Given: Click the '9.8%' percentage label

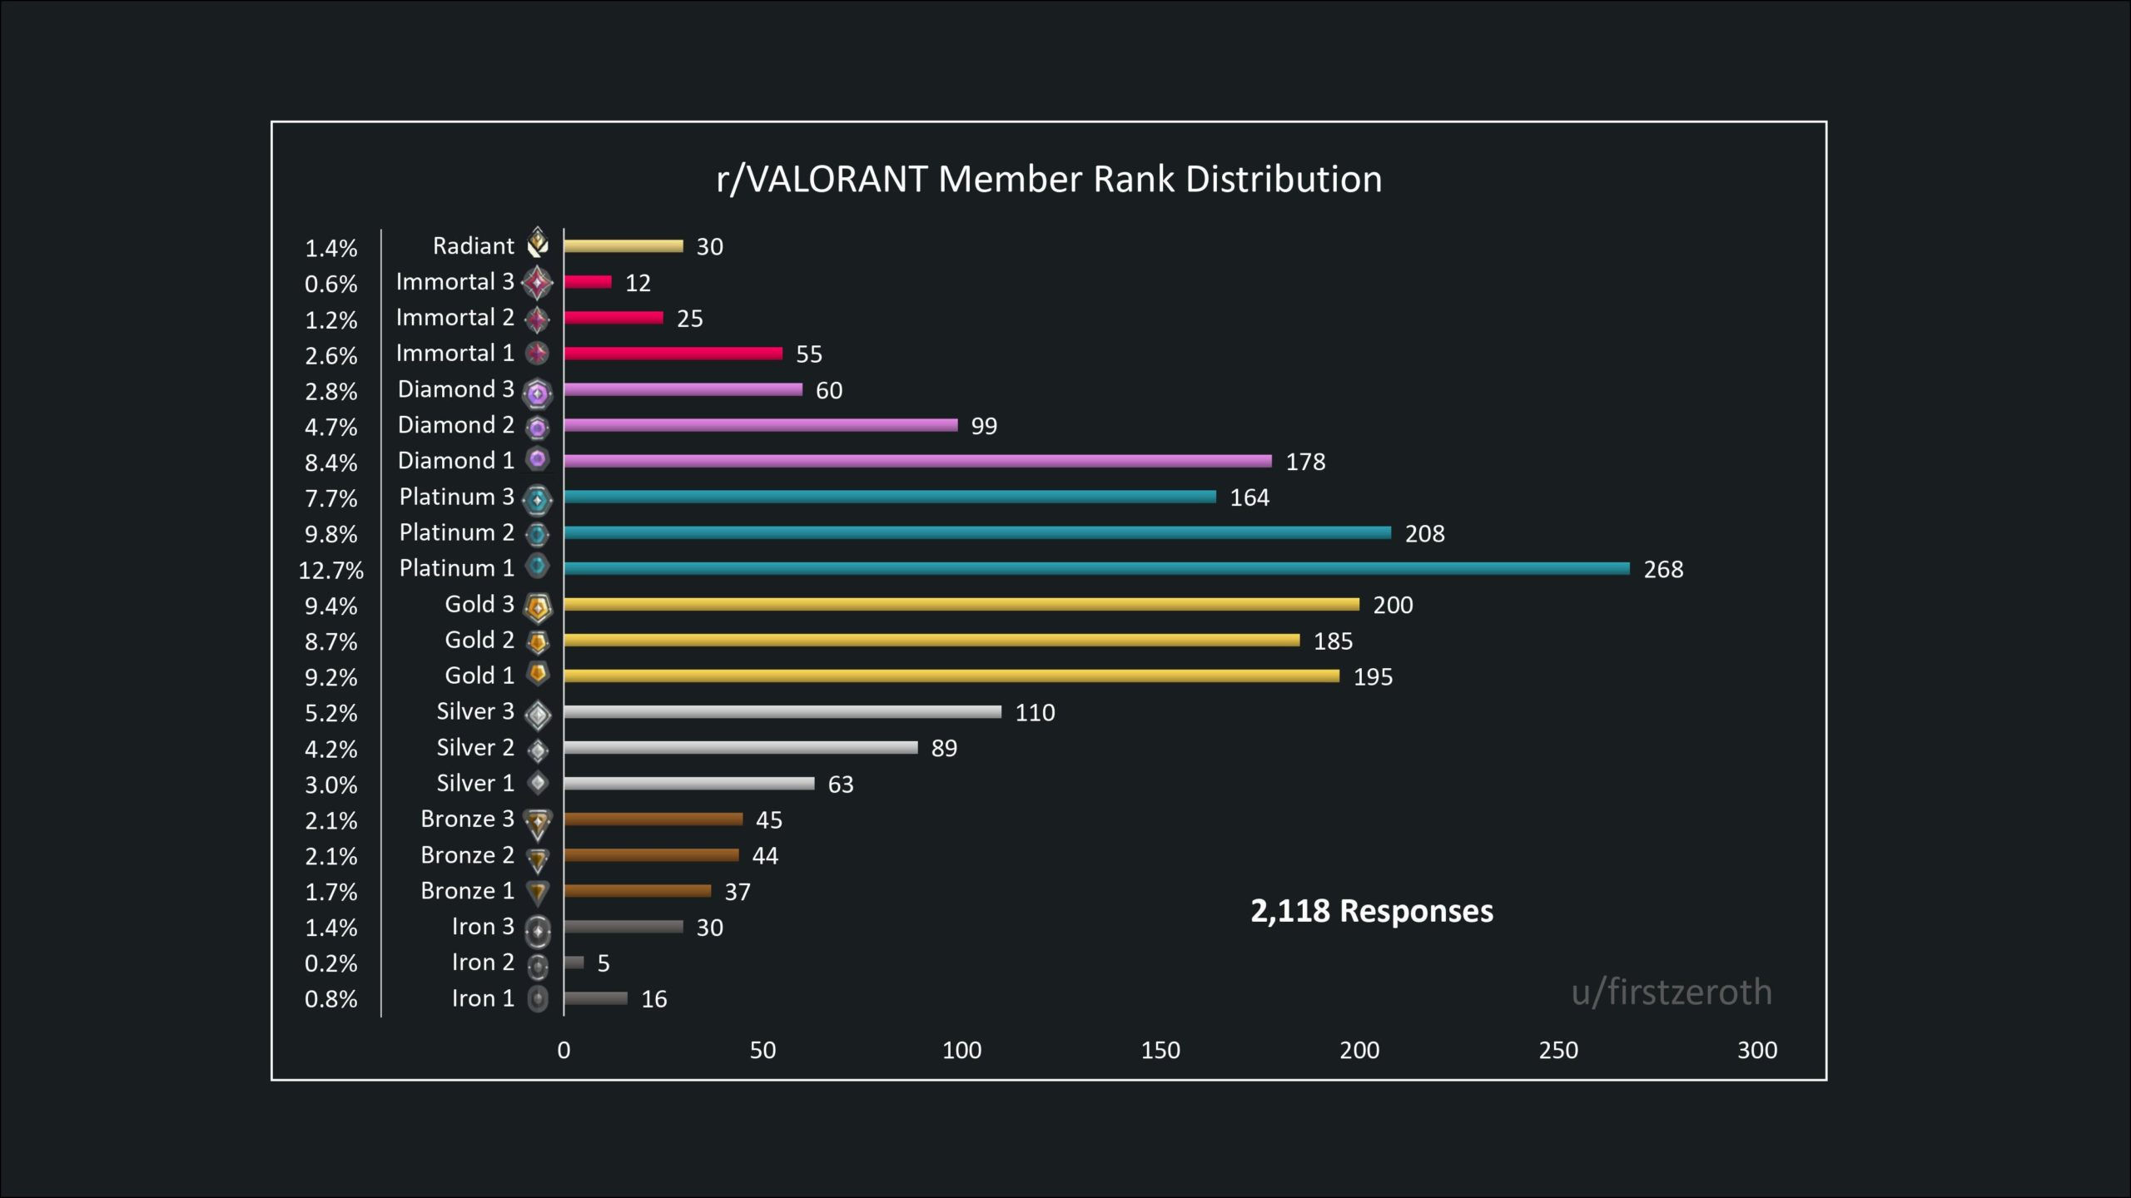Looking at the screenshot, I should (331, 534).
